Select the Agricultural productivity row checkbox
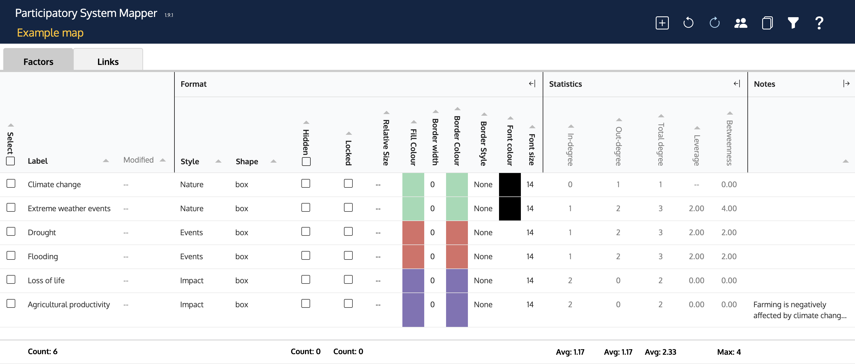Viewport: 855px width, 364px height. pyautogui.click(x=11, y=303)
